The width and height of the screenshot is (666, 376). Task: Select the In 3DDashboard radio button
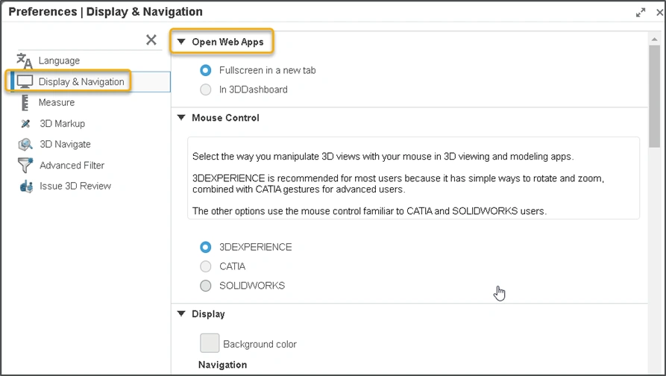206,90
